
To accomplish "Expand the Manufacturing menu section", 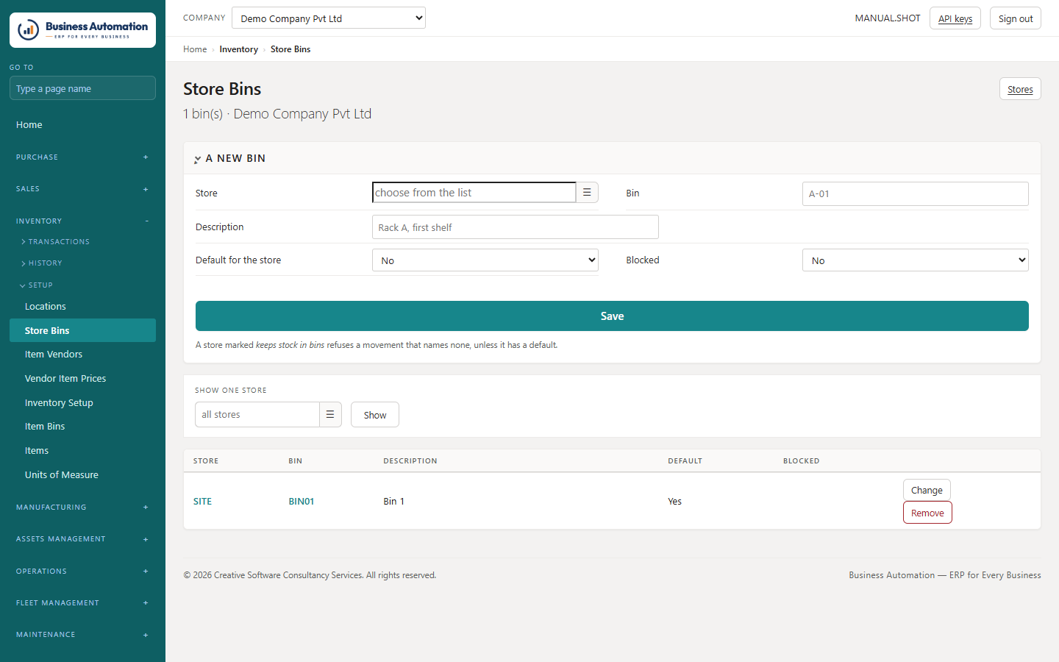I will [x=82, y=508].
